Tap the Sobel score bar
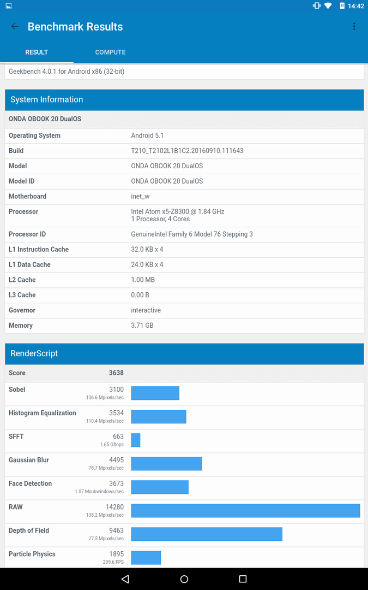The width and height of the screenshot is (368, 590). coord(155,393)
